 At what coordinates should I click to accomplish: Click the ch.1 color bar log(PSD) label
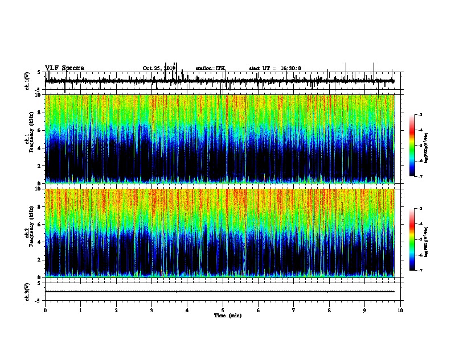[x=427, y=148]
